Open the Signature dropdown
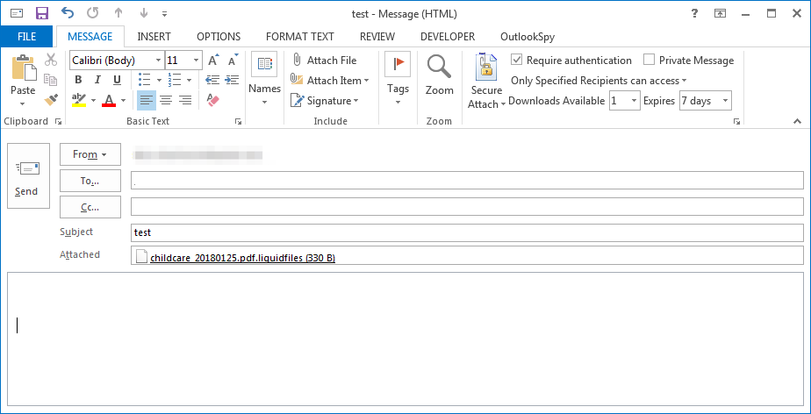Screen dimensions: 811x414 pyautogui.click(x=325, y=101)
